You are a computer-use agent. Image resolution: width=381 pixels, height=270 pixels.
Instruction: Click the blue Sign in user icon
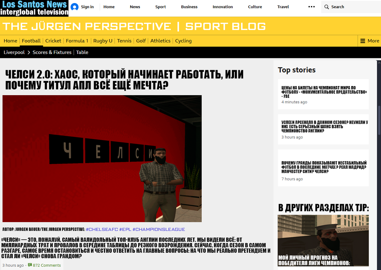75,7
